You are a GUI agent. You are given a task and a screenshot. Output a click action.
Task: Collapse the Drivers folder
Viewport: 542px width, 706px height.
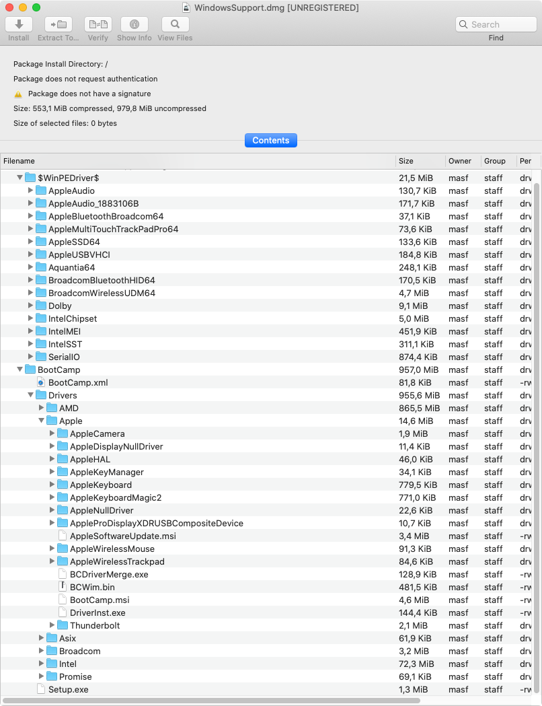[30, 395]
